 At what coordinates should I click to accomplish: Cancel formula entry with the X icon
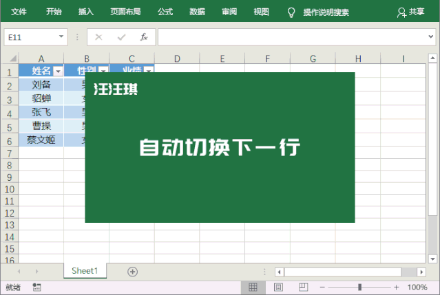(x=98, y=37)
